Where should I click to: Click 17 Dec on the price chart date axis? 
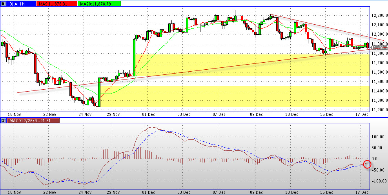[361, 114]
